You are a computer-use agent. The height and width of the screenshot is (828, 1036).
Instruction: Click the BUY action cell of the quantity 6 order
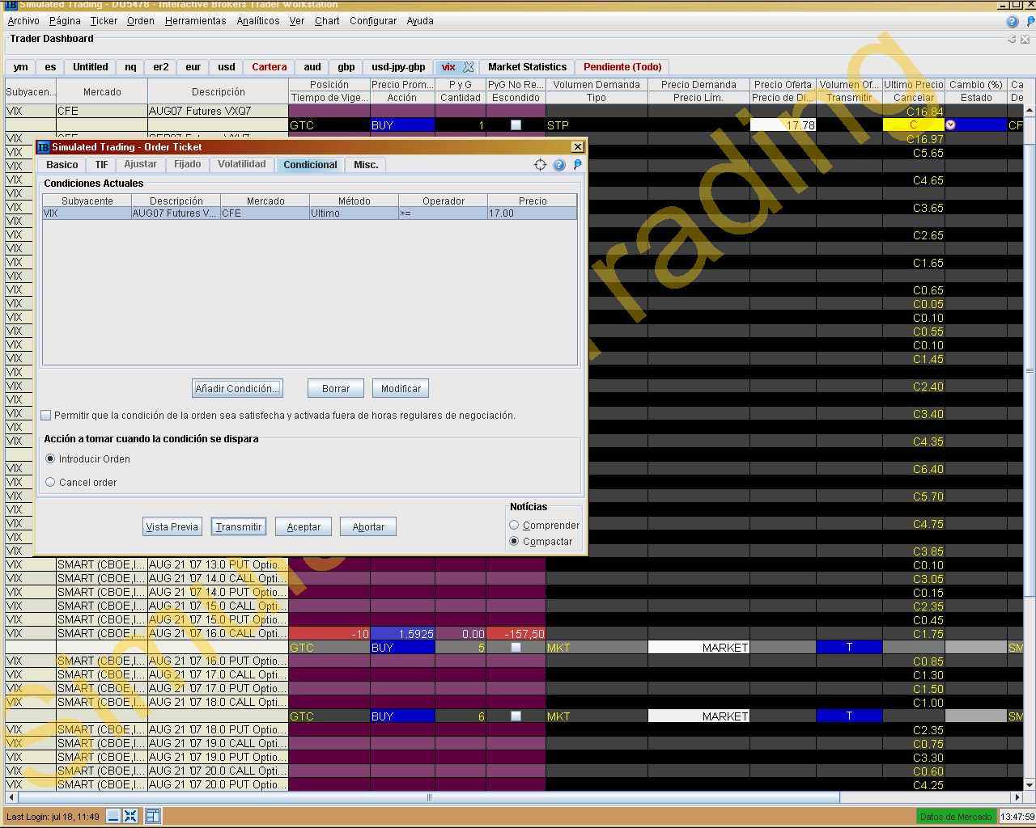click(x=402, y=716)
